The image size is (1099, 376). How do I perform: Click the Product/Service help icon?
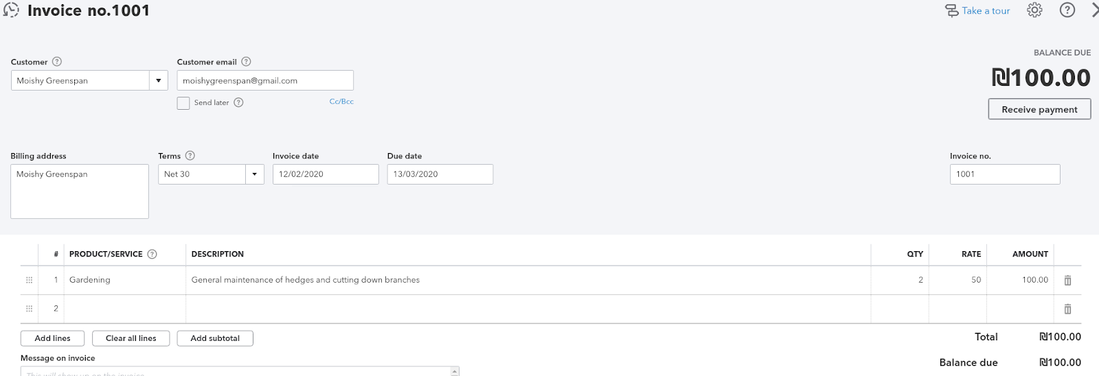coord(152,254)
